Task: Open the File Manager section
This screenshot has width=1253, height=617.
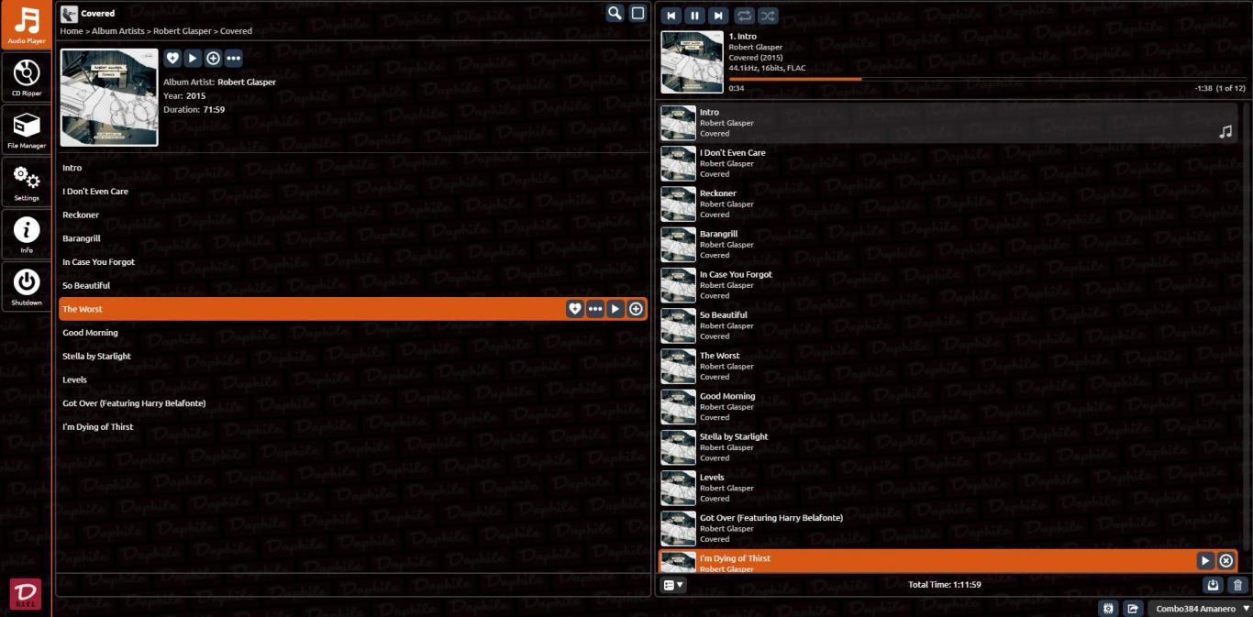Action: 27,129
